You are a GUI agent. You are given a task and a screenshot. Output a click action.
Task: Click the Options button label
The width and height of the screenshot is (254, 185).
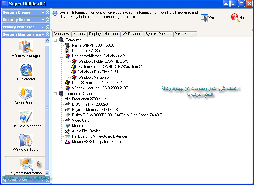(215, 18)
